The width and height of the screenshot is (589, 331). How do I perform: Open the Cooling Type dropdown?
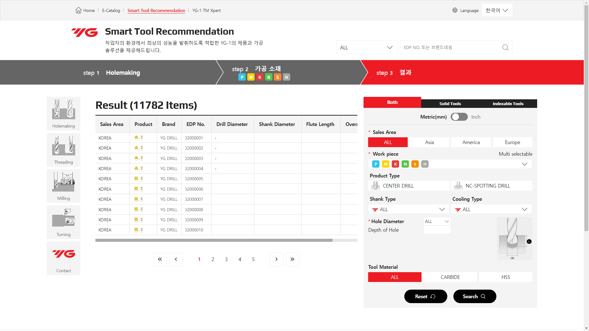point(491,209)
